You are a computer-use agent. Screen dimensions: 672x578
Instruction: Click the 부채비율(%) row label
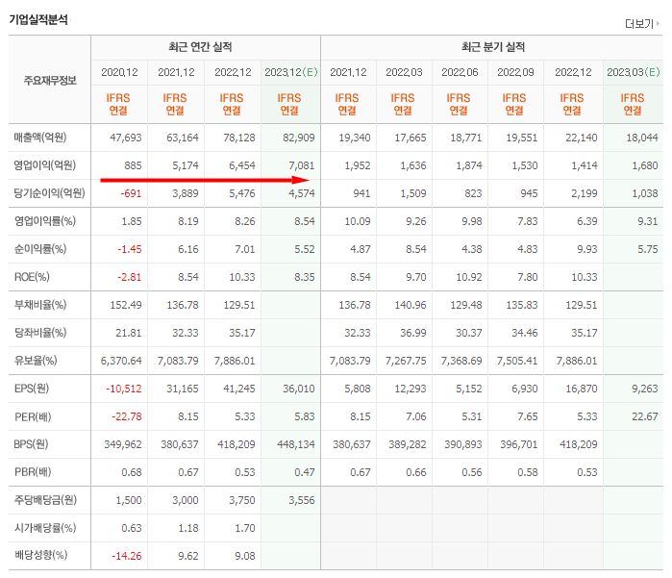tap(40, 305)
